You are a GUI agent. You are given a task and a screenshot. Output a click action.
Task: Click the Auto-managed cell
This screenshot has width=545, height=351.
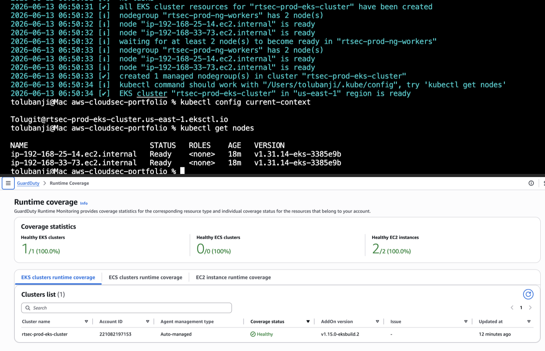pos(176,334)
